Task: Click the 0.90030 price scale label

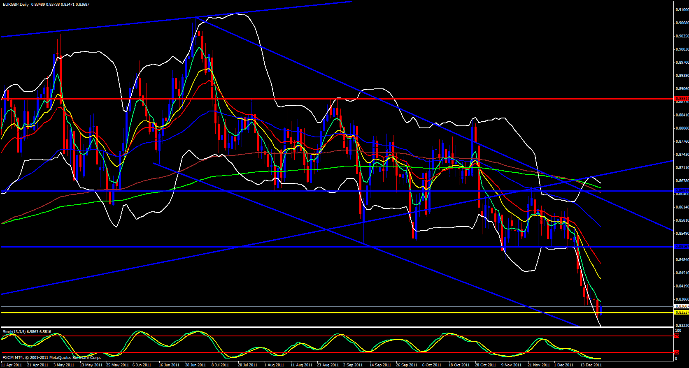Action: pos(682,49)
